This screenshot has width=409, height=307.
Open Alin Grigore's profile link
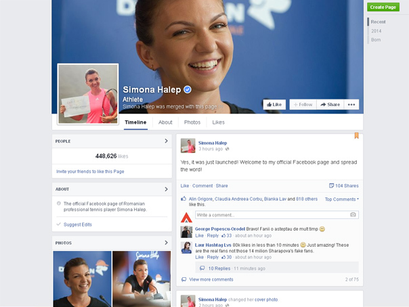[x=200, y=199]
